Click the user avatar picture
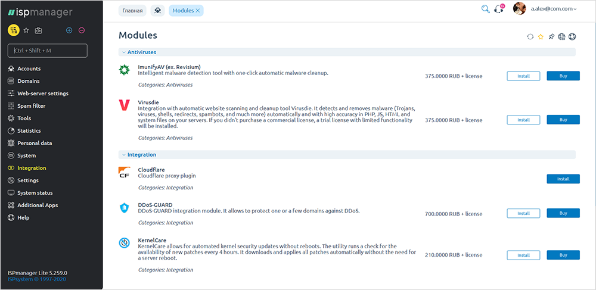 [x=519, y=9]
